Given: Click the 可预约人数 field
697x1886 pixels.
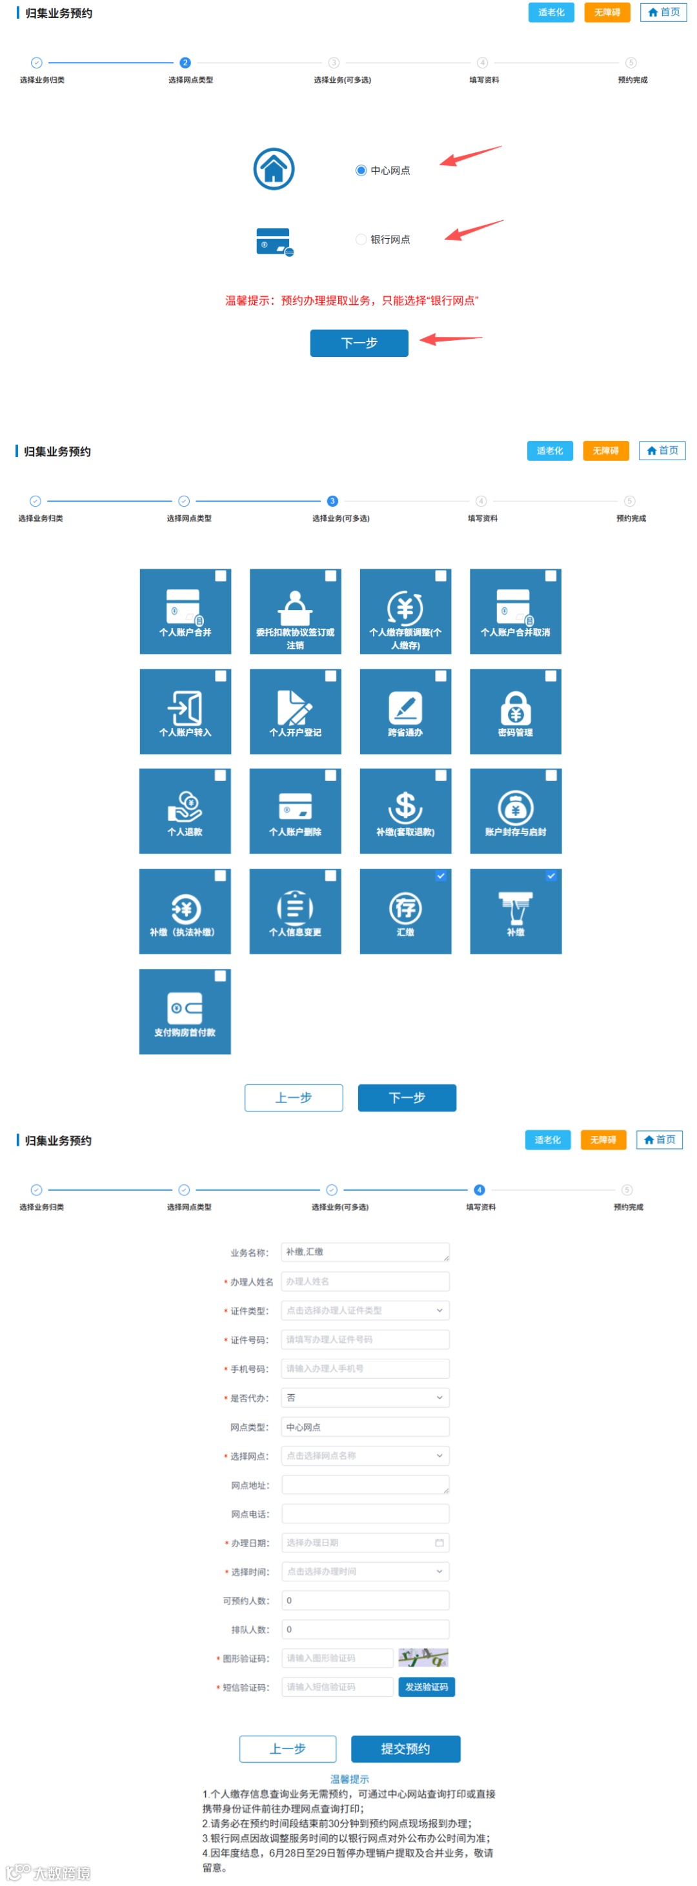Looking at the screenshot, I should click(365, 1601).
